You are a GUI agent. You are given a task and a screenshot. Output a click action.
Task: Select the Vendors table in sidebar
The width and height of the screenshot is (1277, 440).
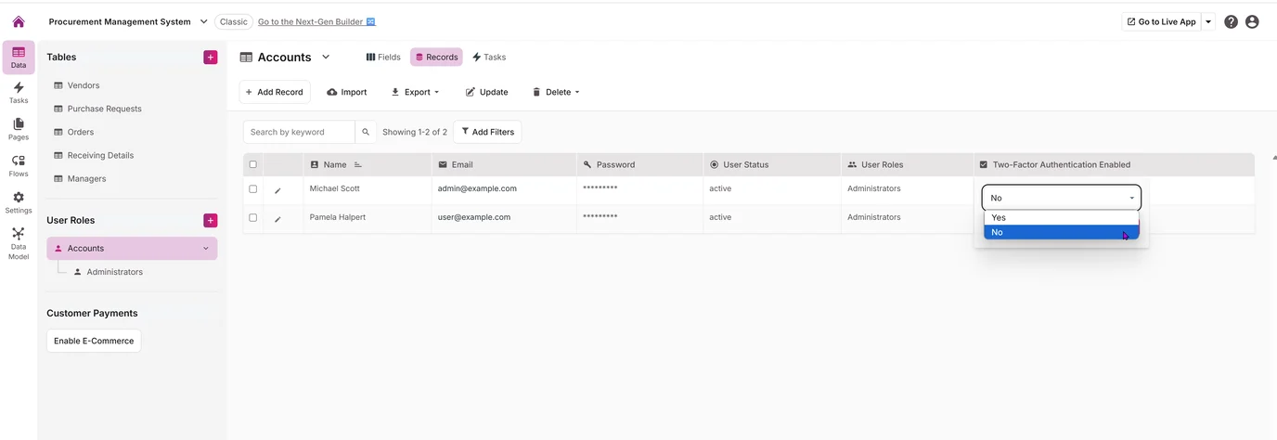coord(84,85)
